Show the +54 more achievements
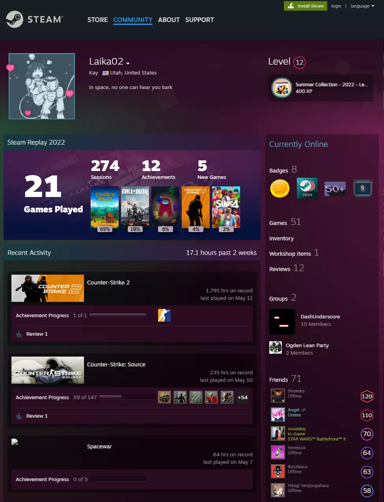384x502 pixels. pyautogui.click(x=242, y=397)
